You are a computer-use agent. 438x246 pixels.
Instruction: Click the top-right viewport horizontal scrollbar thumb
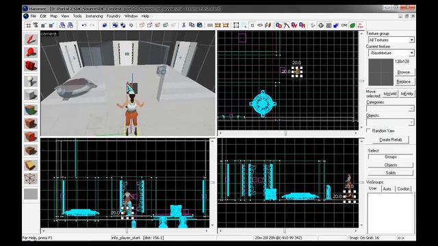(285, 133)
